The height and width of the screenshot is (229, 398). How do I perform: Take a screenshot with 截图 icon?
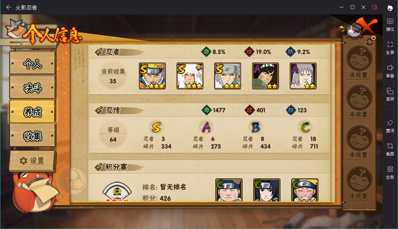pyautogui.click(x=390, y=149)
